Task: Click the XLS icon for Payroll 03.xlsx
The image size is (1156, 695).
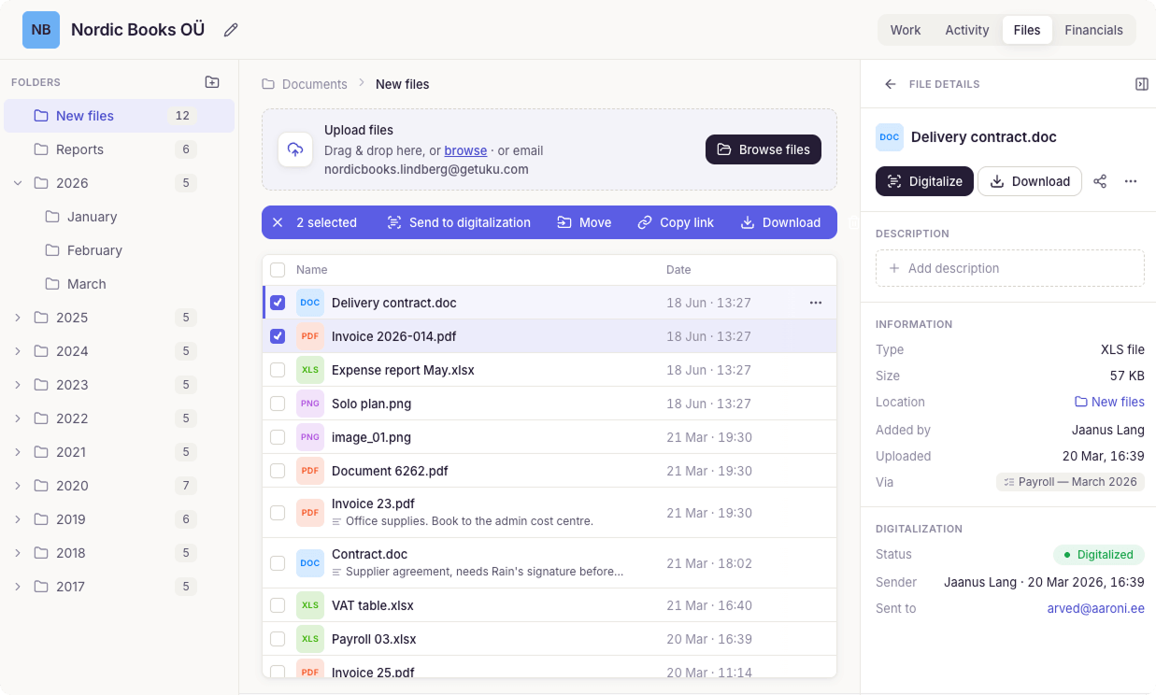Action: (310, 639)
